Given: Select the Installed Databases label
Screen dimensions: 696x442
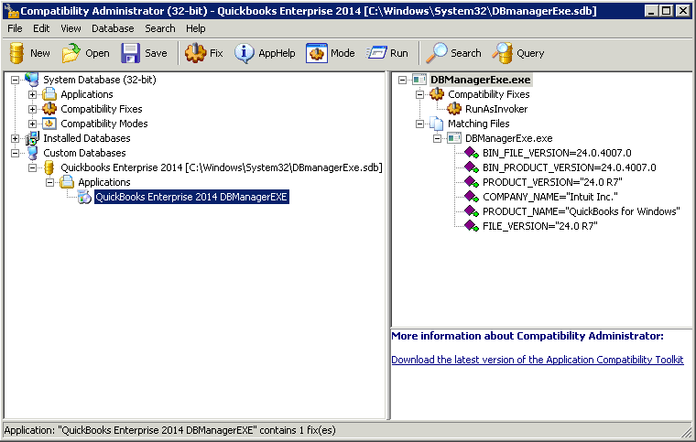Looking at the screenshot, I should [x=87, y=138].
